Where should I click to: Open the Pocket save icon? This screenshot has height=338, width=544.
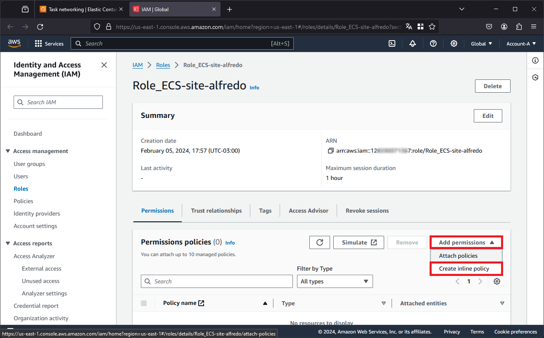point(489,26)
